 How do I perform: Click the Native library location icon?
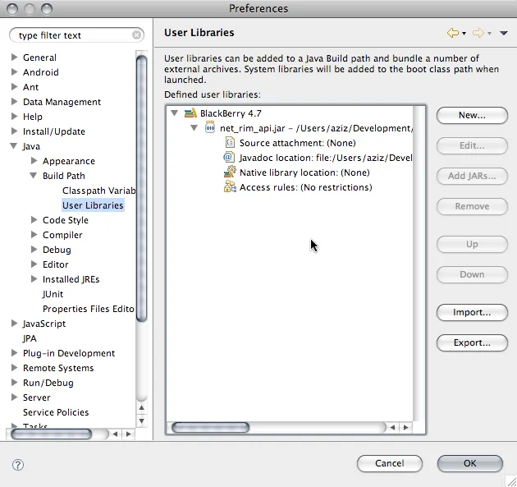[x=230, y=172]
